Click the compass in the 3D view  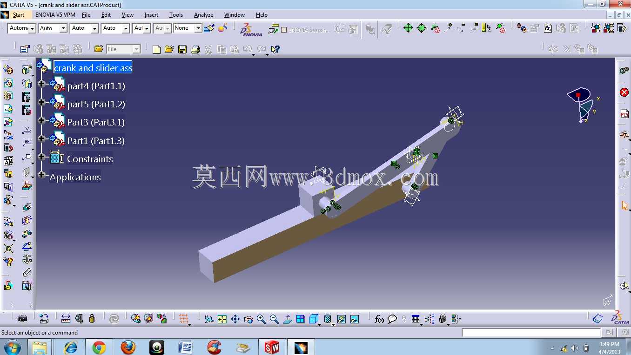pos(581,105)
